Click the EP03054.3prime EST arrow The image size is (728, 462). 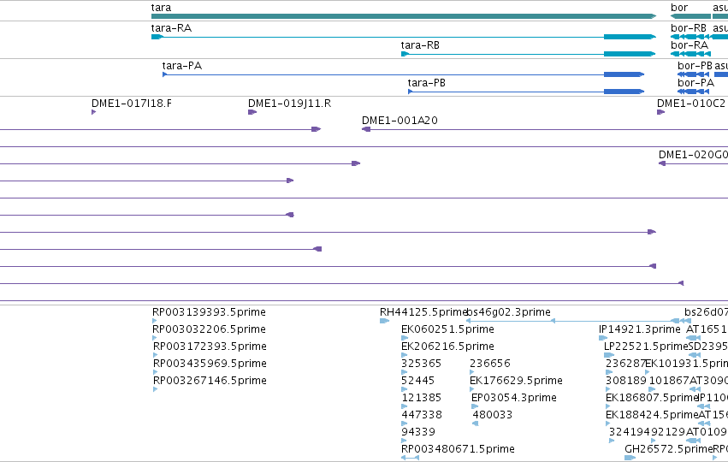pos(475,406)
